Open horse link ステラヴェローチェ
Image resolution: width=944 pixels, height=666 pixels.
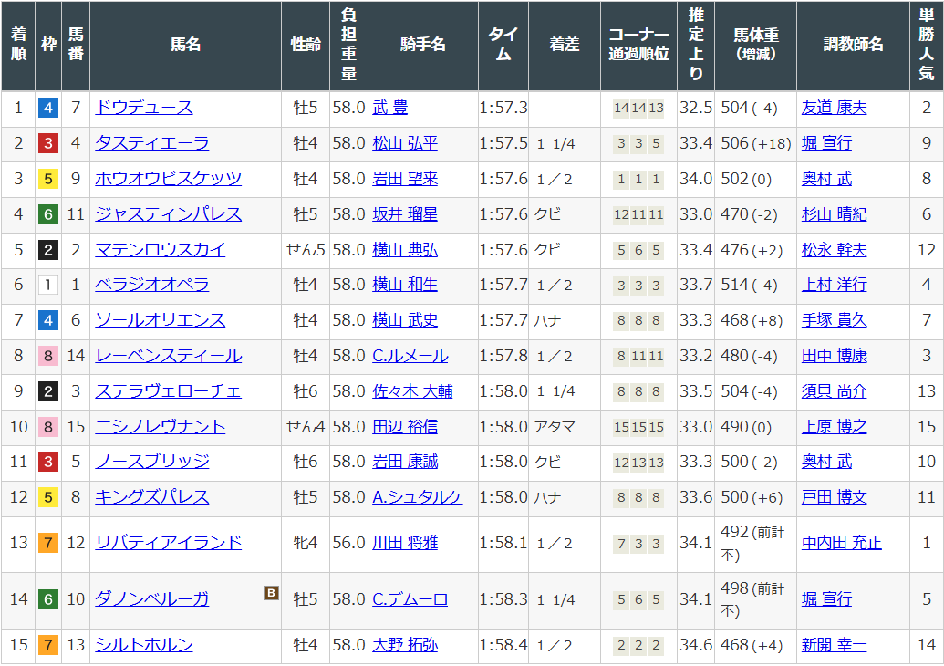click(x=168, y=391)
